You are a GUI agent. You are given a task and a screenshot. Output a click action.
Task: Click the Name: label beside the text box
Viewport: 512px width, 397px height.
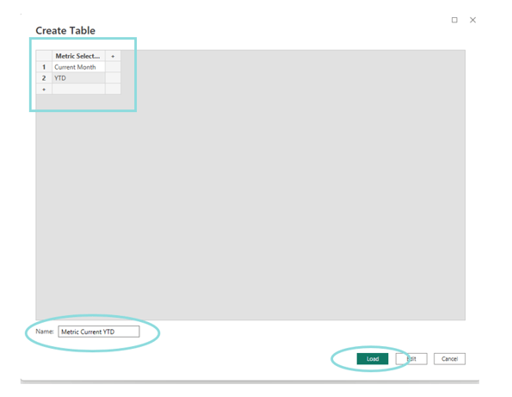point(45,332)
